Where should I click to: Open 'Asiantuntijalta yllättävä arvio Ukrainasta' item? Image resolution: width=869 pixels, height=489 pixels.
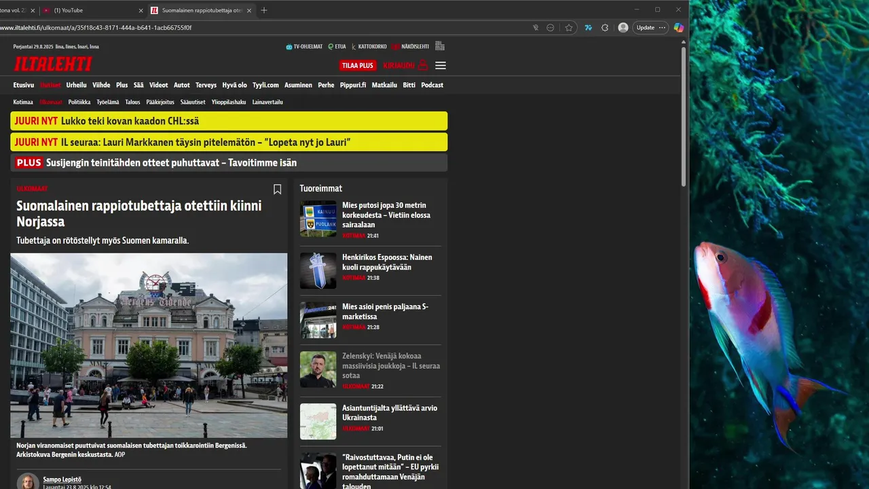pyautogui.click(x=390, y=413)
